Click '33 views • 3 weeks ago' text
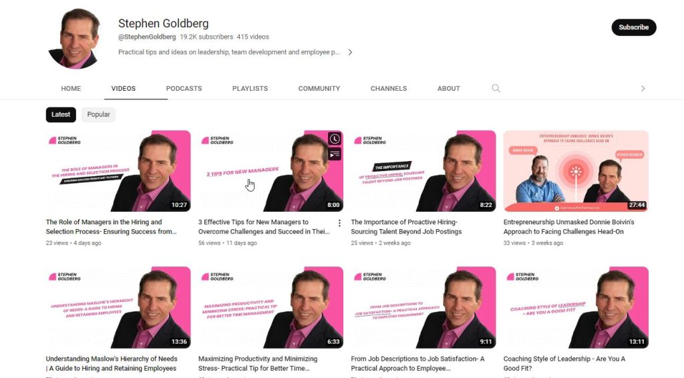The image size is (684, 378). click(x=533, y=243)
